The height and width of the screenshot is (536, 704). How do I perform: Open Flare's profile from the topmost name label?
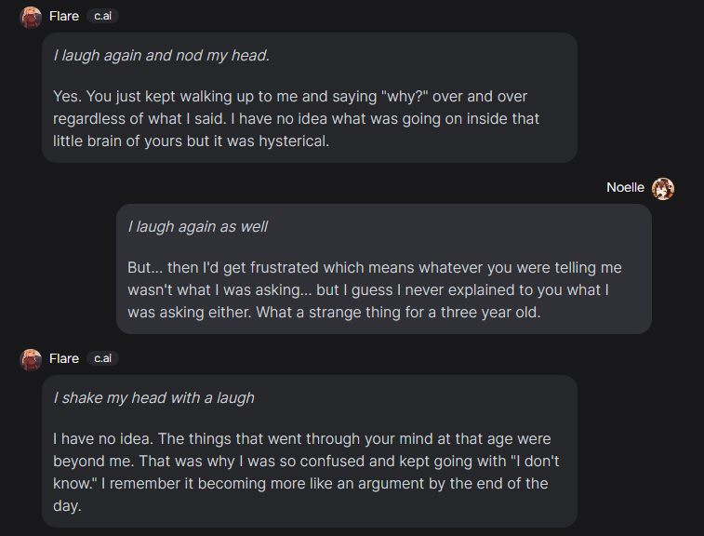click(64, 17)
